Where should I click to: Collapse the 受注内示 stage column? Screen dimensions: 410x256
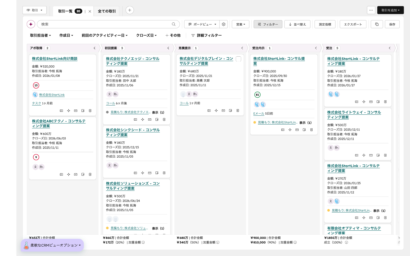click(x=316, y=48)
